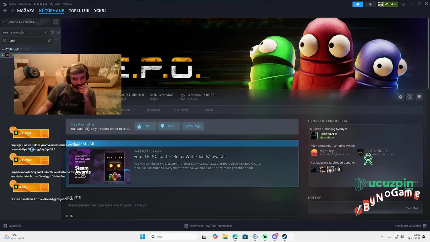This screenshot has height=242, width=430.
Task: Open Windows Start menu
Action: [142, 237]
